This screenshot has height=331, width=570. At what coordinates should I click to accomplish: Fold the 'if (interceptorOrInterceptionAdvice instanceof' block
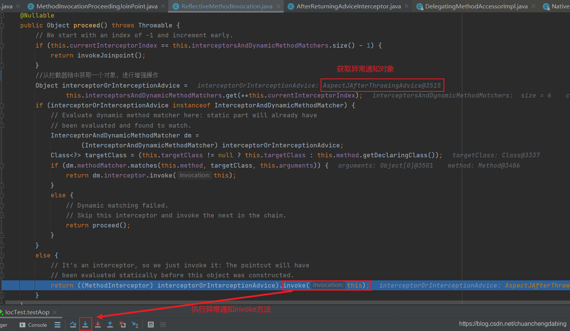coord(2,106)
